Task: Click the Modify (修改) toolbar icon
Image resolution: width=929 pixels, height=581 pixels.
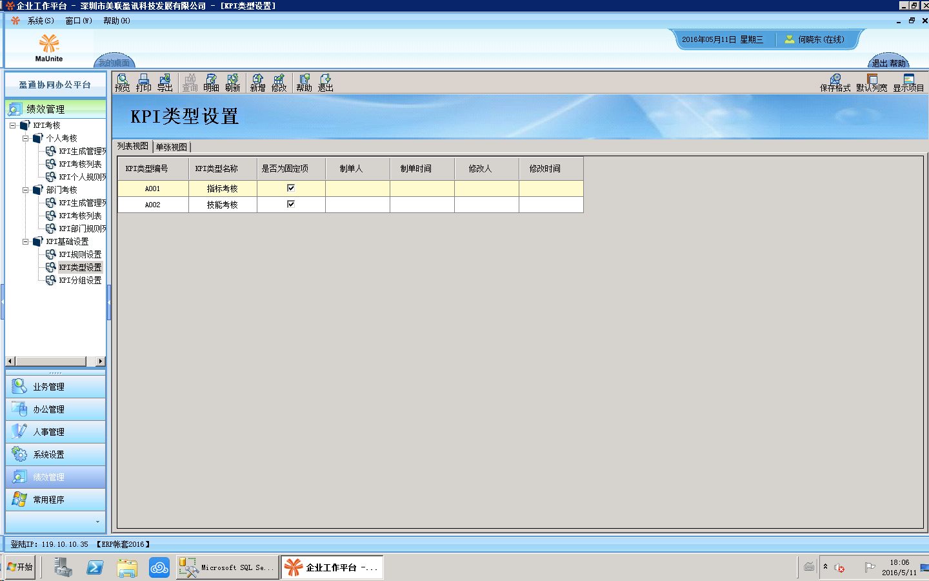Action: click(279, 83)
